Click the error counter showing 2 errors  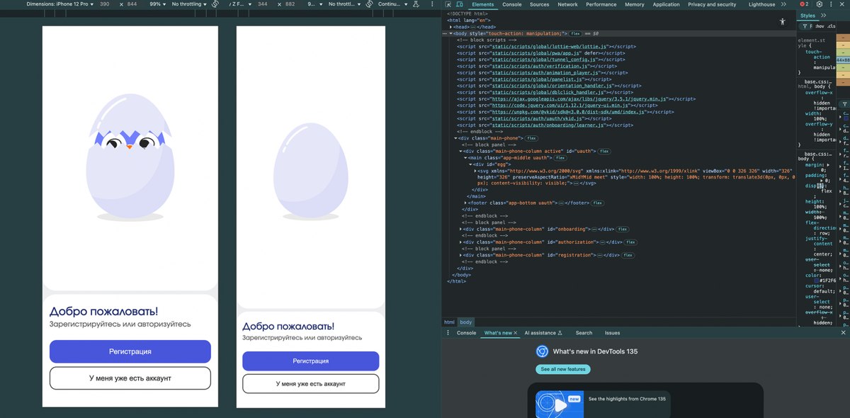(805, 4)
